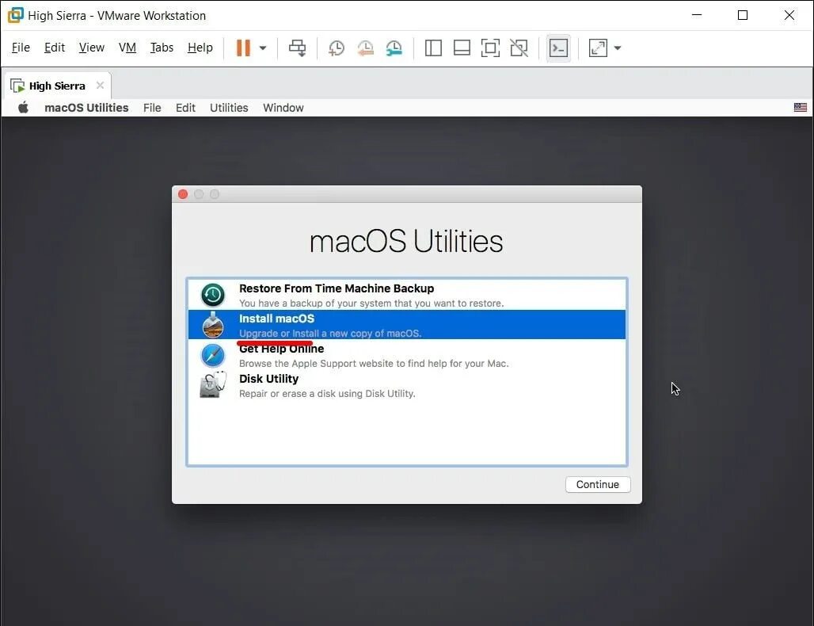Close the macOS Utilities window
The height and width of the screenshot is (626, 814).
click(183, 194)
